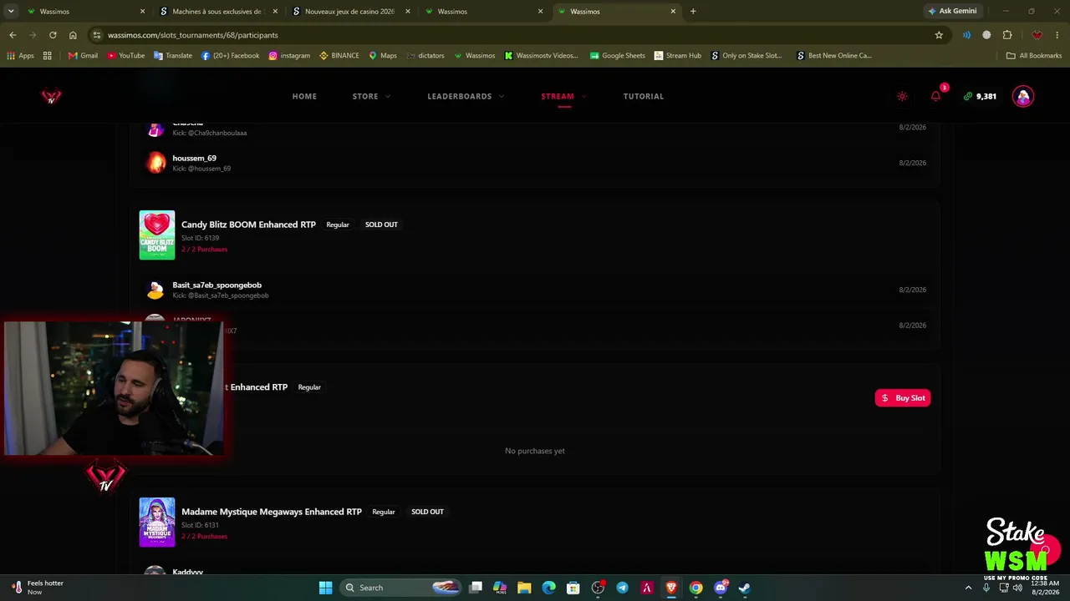Click the Wassimos TV logo in the site header
Screen dimensions: 1070x601
[x=51, y=97]
